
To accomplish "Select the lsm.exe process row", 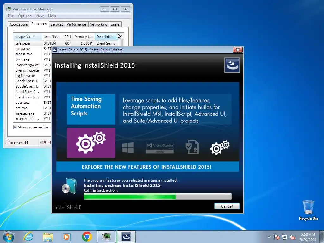I will click(x=32, y=108).
